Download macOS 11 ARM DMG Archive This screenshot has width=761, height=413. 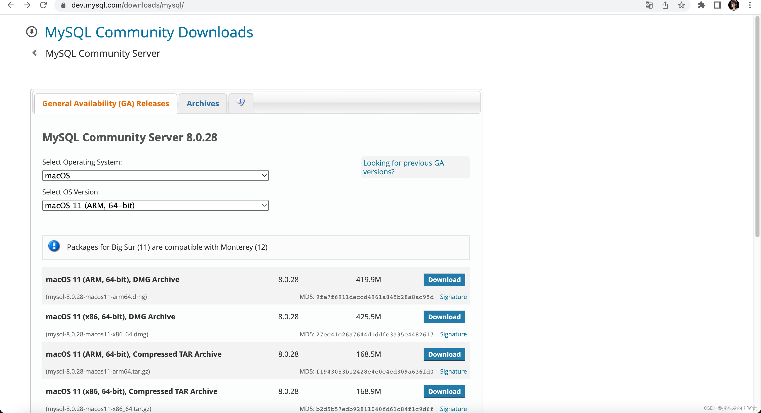pyautogui.click(x=444, y=280)
